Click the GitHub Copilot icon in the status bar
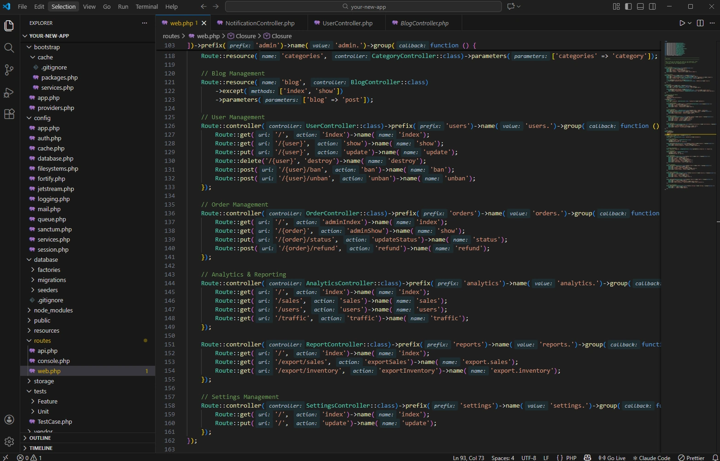The height and width of the screenshot is (461, 720). point(587,457)
